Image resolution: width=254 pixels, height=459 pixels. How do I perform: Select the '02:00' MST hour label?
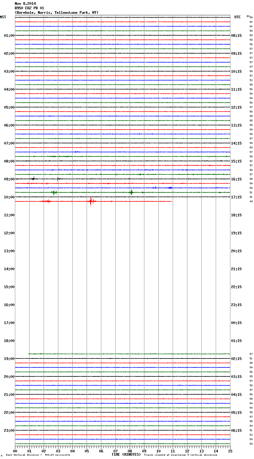[9, 54]
